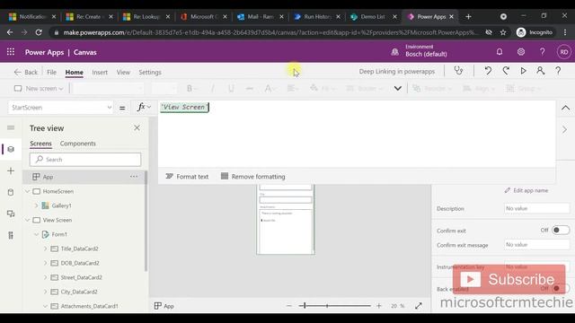575x323 pixels.
Task: Select Street_DataCard2 in tree
Action: click(x=82, y=277)
